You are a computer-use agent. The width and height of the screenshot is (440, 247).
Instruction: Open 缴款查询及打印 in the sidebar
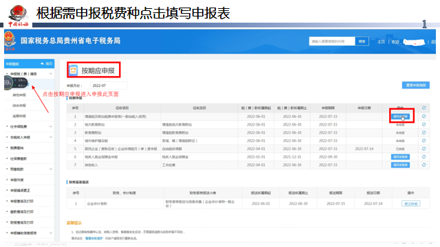[x=21, y=212]
